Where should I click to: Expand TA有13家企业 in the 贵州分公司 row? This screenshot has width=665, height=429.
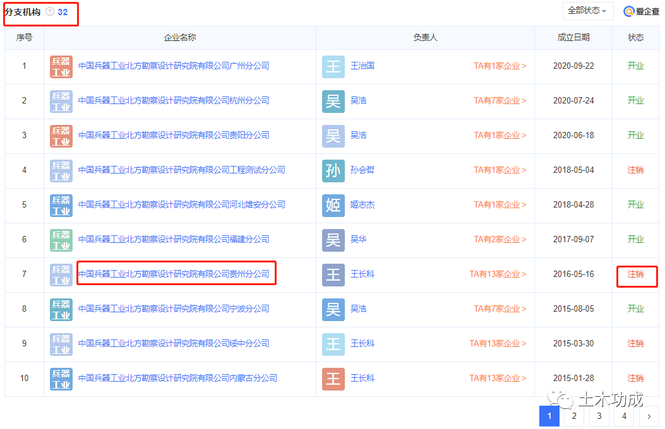498,274
